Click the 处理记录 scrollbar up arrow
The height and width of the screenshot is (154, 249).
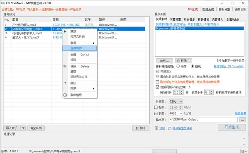tap(244, 138)
